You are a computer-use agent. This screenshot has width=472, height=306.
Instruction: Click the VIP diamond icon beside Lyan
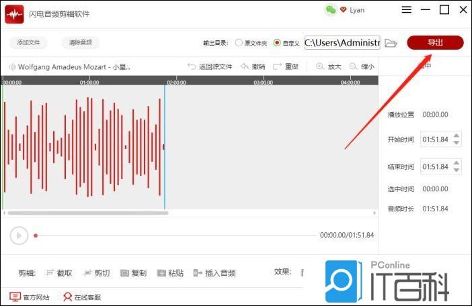click(x=343, y=9)
